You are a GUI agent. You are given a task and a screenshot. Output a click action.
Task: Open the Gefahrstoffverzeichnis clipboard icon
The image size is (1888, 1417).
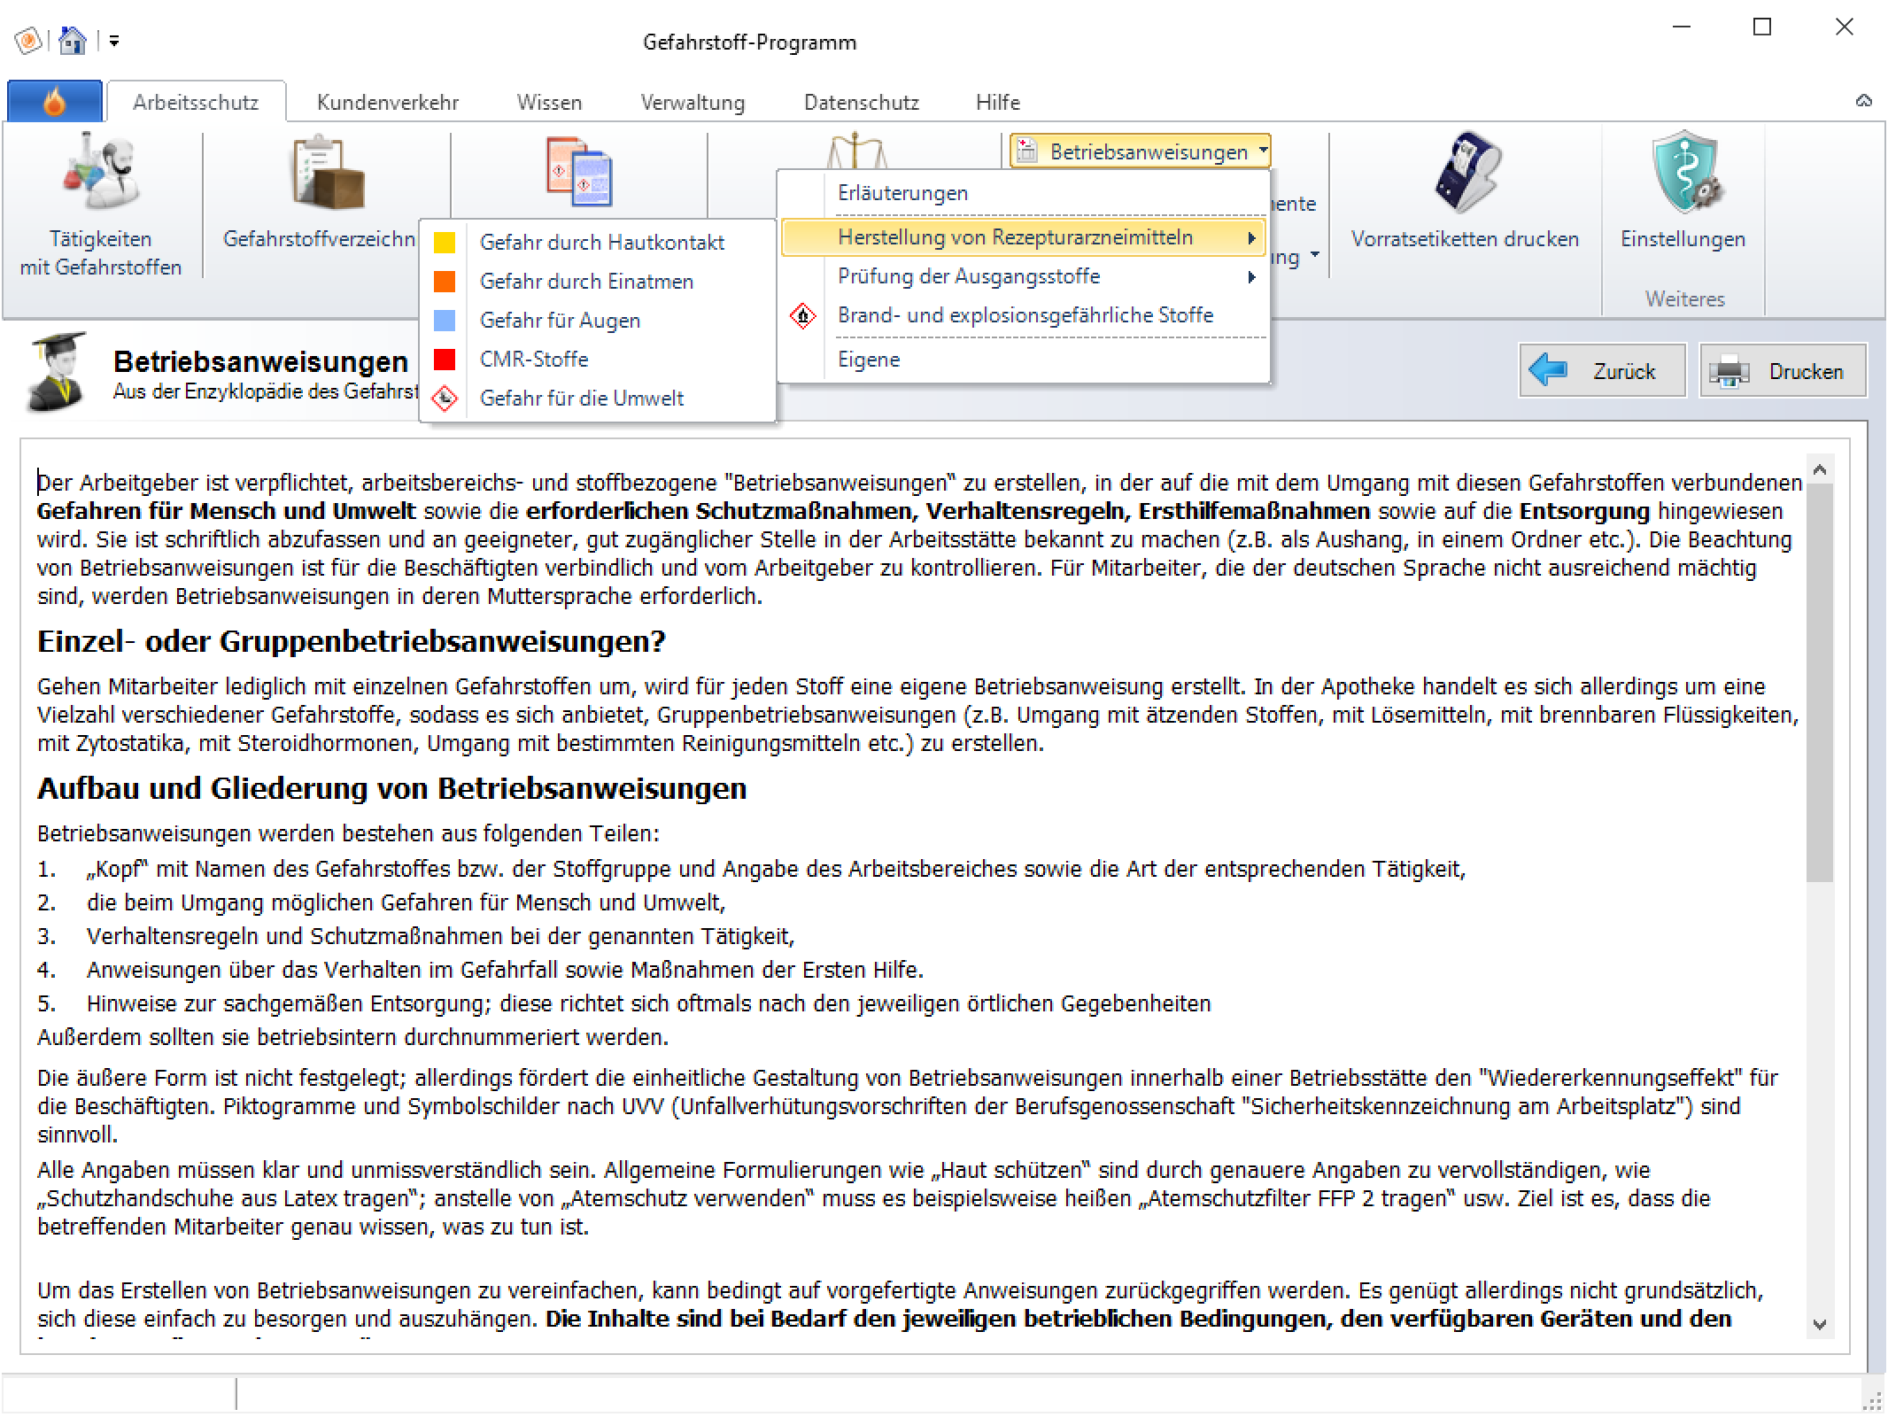329,172
